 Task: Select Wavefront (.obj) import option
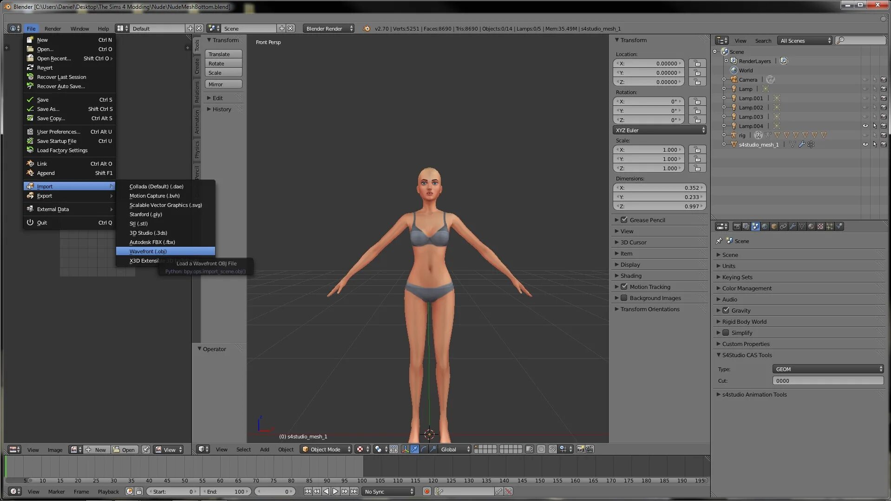click(x=165, y=251)
